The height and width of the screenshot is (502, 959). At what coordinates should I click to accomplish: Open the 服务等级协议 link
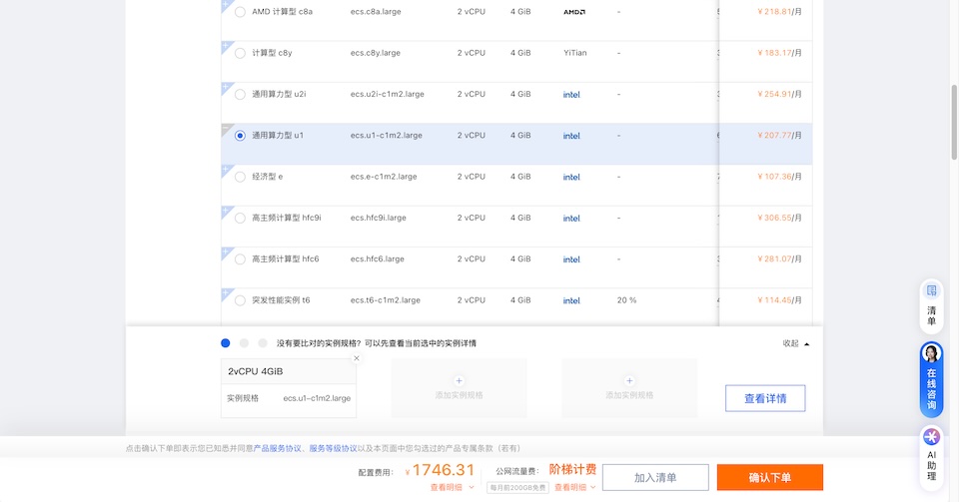333,448
